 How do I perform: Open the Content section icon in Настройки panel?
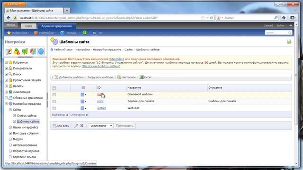click(9, 51)
